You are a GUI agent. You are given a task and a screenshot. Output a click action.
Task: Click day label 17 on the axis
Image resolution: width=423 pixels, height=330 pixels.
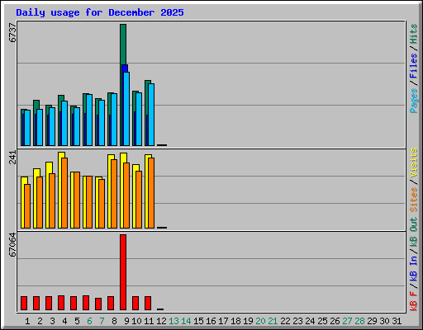[x=223, y=321]
